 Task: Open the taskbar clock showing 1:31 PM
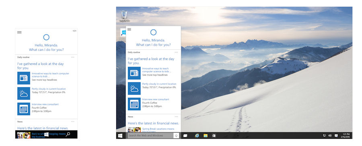[346, 136]
